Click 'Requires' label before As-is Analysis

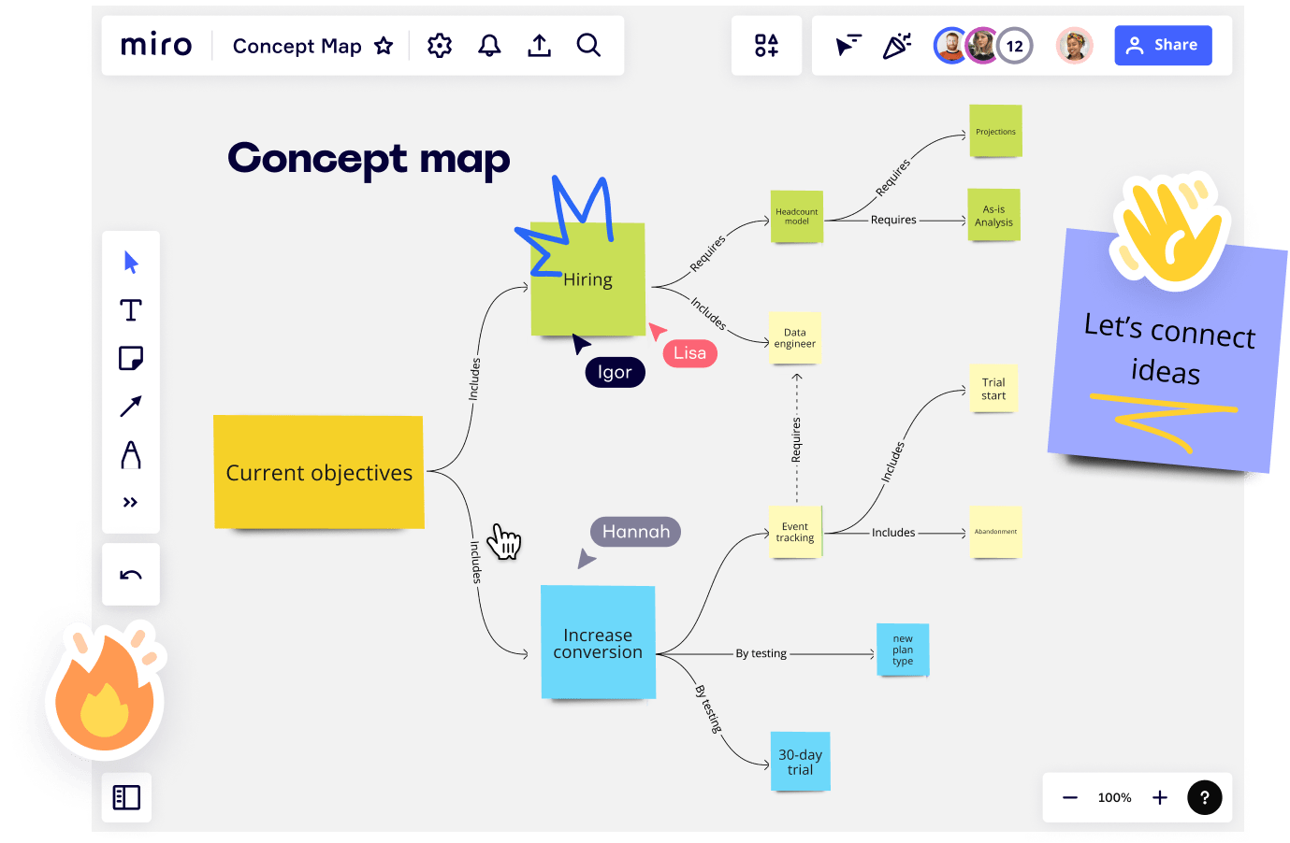click(x=893, y=220)
